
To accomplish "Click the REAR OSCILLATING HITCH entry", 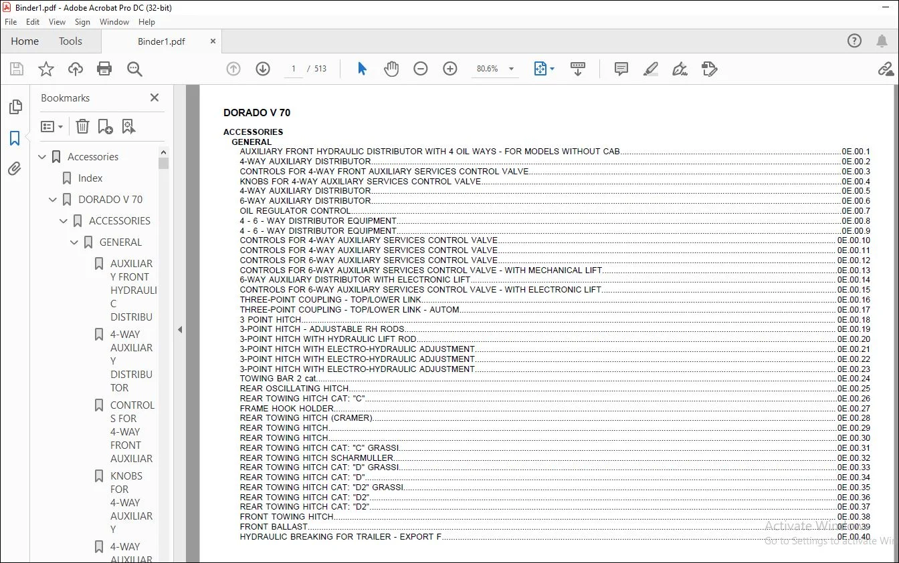I will click(x=294, y=389).
